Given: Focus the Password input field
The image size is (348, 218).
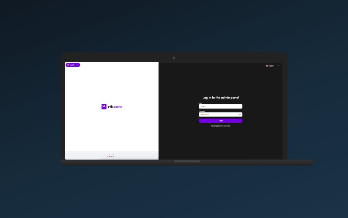Looking at the screenshot, I should (217, 115).
